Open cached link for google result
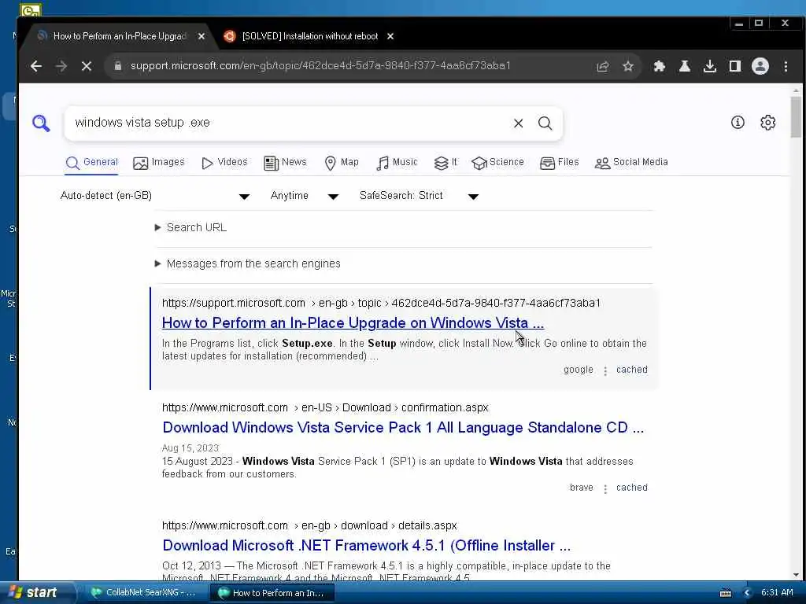This screenshot has height=604, width=806. 632,370
